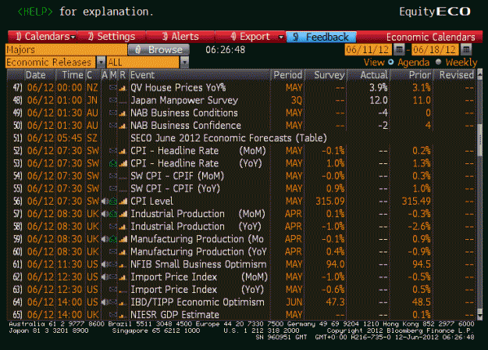Click the Browse button
Image resolution: width=488 pixels, height=350 pixels.
pos(159,49)
